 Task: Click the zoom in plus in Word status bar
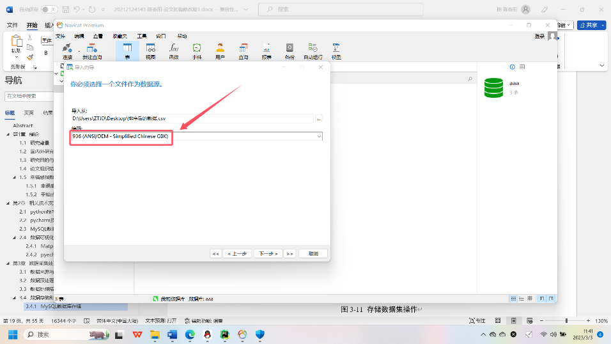(x=588, y=320)
